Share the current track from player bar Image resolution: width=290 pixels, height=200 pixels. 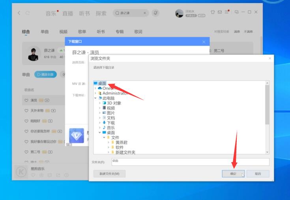click(x=58, y=175)
